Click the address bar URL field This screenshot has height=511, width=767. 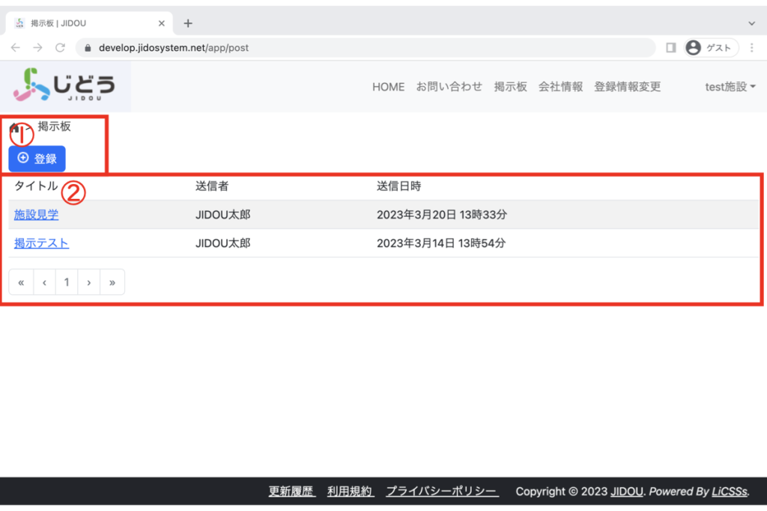point(360,48)
